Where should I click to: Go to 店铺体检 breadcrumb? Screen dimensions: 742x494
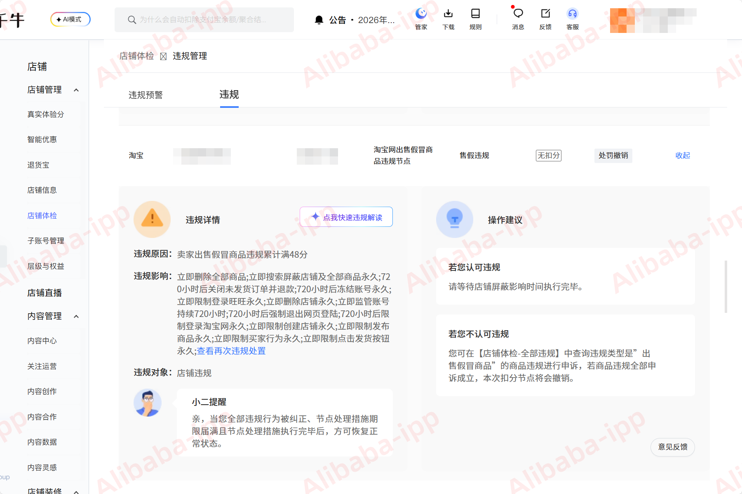click(x=137, y=56)
